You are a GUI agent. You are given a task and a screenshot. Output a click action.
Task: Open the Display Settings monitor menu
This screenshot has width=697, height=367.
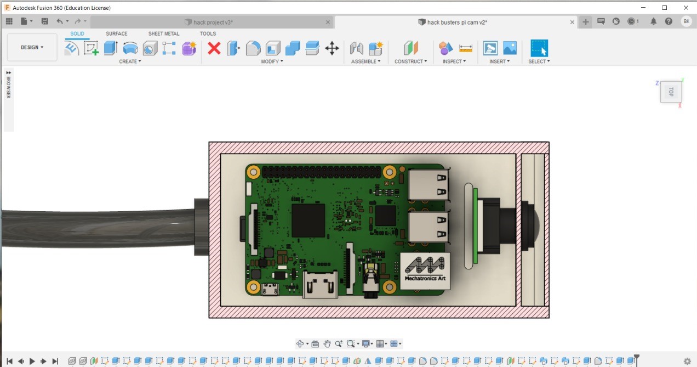(x=367, y=344)
